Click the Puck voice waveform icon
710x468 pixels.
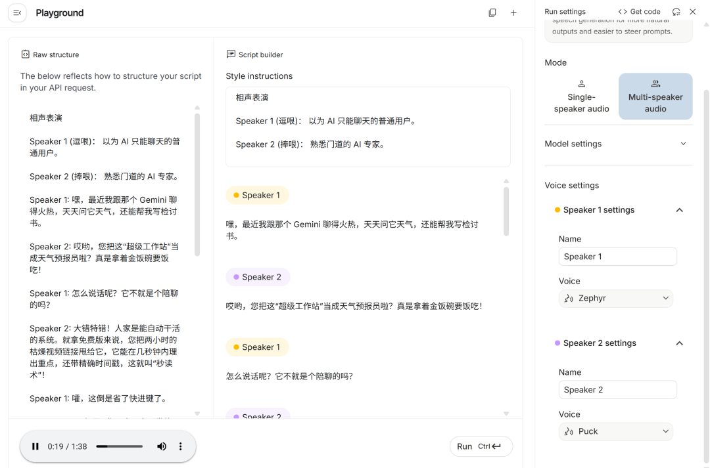click(569, 432)
